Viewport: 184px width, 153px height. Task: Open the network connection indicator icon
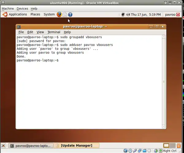123,14
